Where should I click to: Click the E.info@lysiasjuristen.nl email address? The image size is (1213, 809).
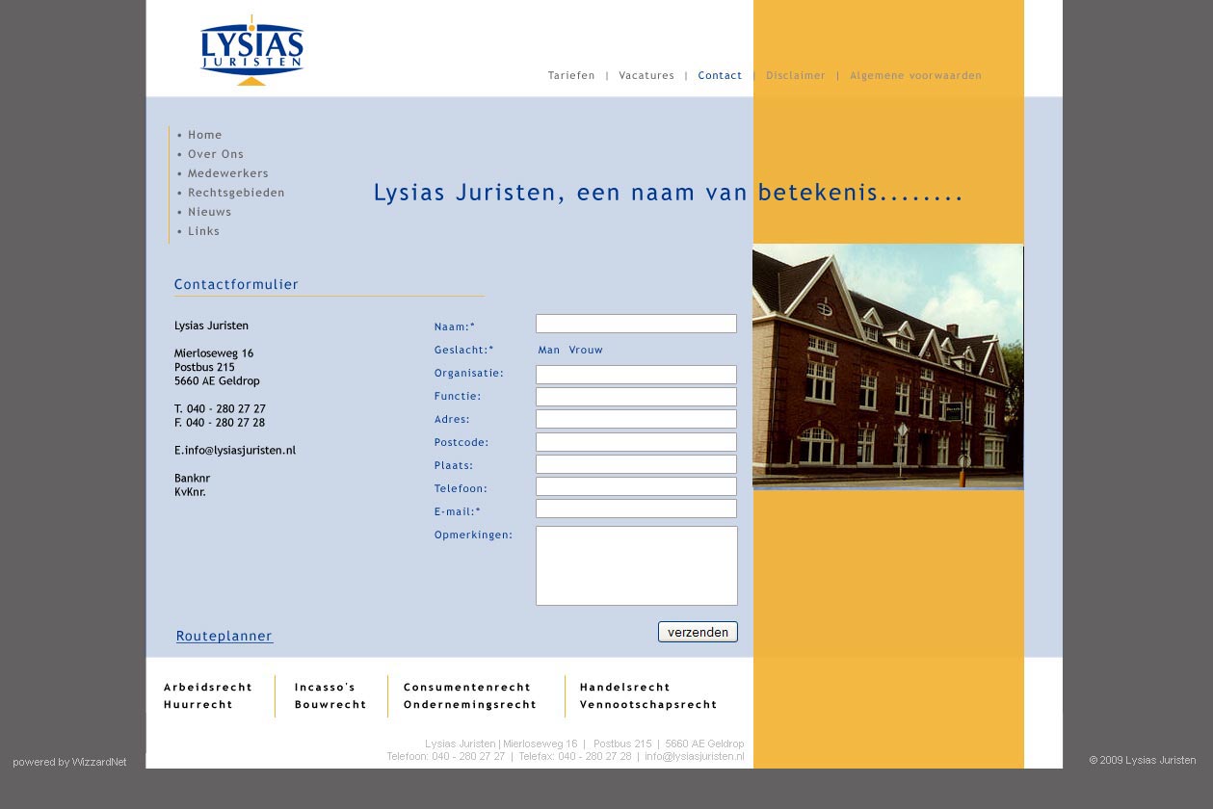pyautogui.click(x=235, y=450)
